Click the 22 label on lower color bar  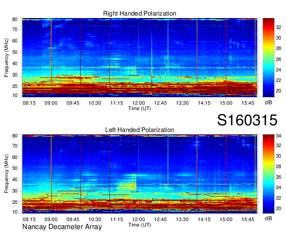pyautogui.click(x=278, y=198)
